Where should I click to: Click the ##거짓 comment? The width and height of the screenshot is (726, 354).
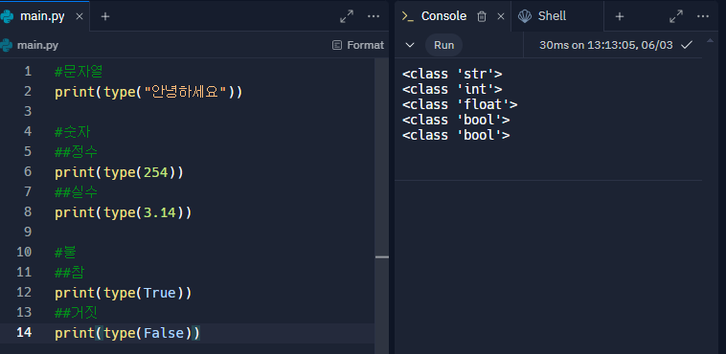pyautogui.click(x=76, y=313)
